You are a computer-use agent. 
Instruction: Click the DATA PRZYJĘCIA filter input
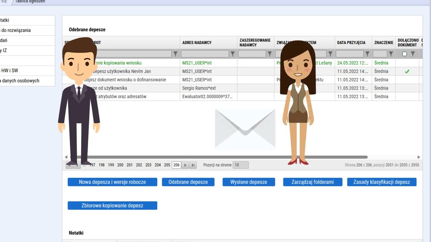(350, 54)
